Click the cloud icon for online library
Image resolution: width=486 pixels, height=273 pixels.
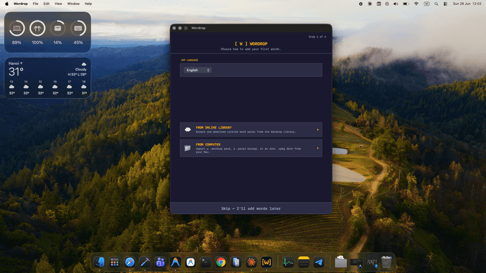(x=188, y=129)
